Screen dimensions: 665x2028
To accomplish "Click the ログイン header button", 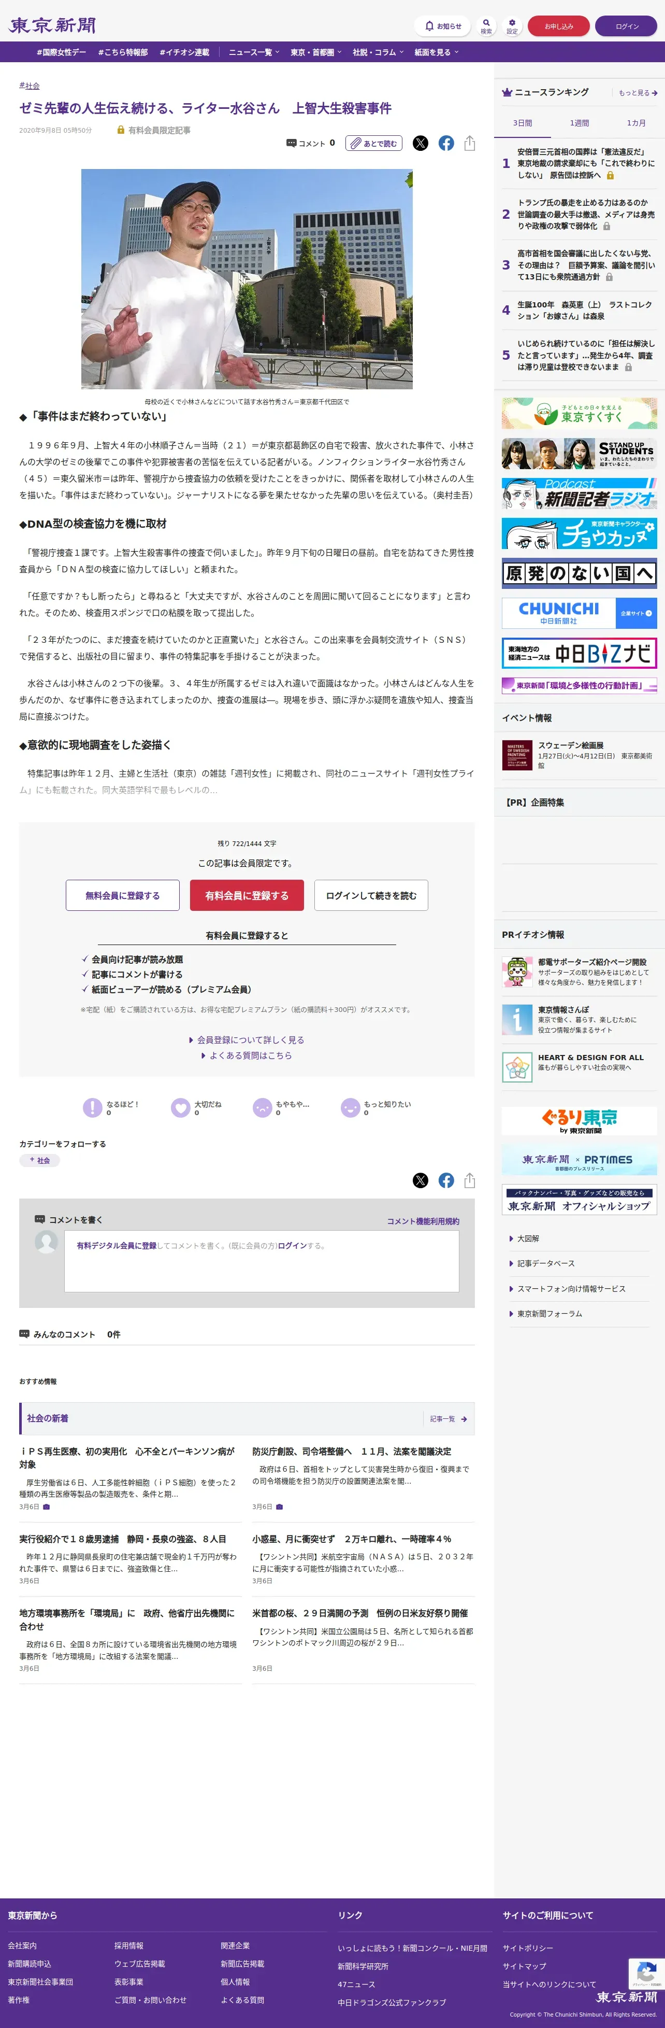I will click(x=627, y=26).
